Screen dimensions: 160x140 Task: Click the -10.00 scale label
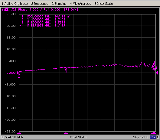[10, 96]
